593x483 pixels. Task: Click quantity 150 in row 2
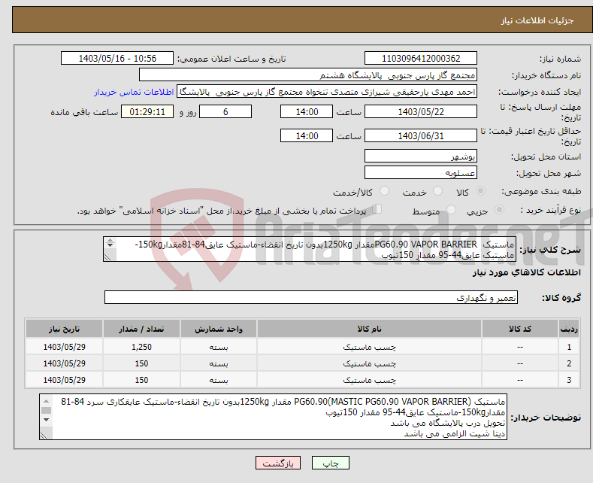(x=141, y=363)
